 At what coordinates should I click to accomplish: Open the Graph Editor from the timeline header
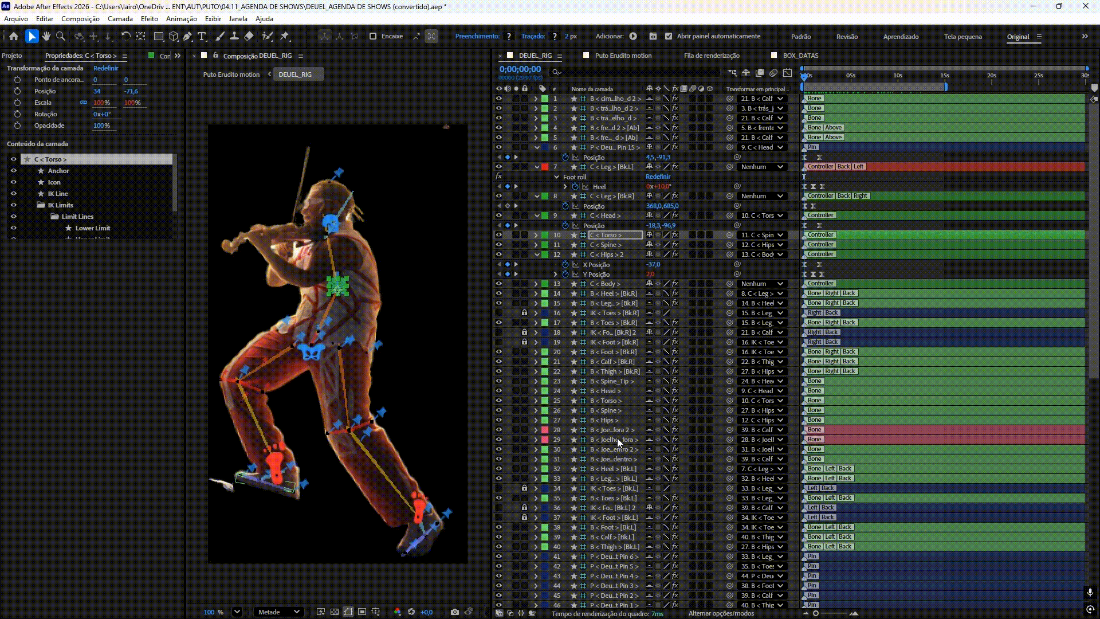(x=788, y=73)
